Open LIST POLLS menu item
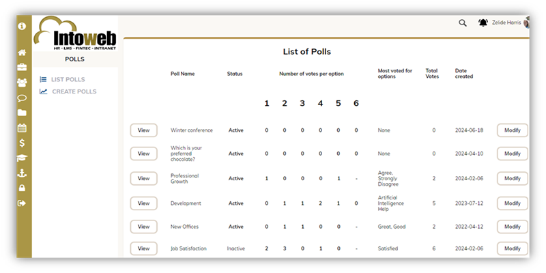This screenshot has height=273, width=546. pos(68,79)
